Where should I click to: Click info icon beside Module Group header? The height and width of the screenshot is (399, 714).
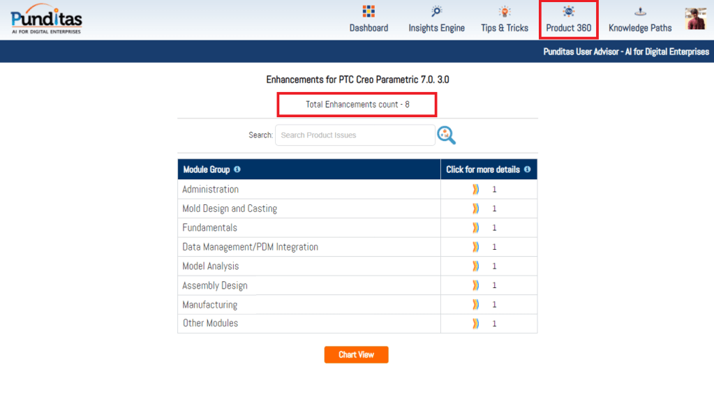click(x=237, y=170)
